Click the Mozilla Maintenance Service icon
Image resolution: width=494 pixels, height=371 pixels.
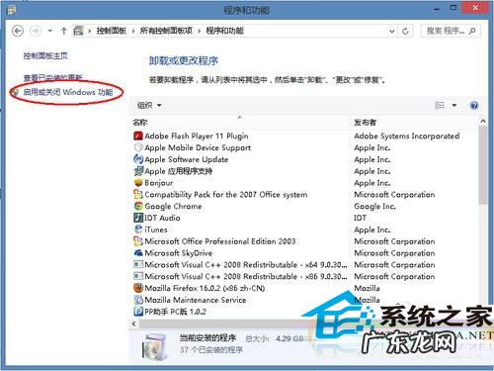point(138,300)
